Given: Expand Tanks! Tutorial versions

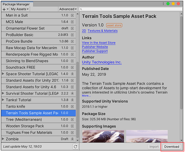Looking at the screenshot, I should (3, 100).
